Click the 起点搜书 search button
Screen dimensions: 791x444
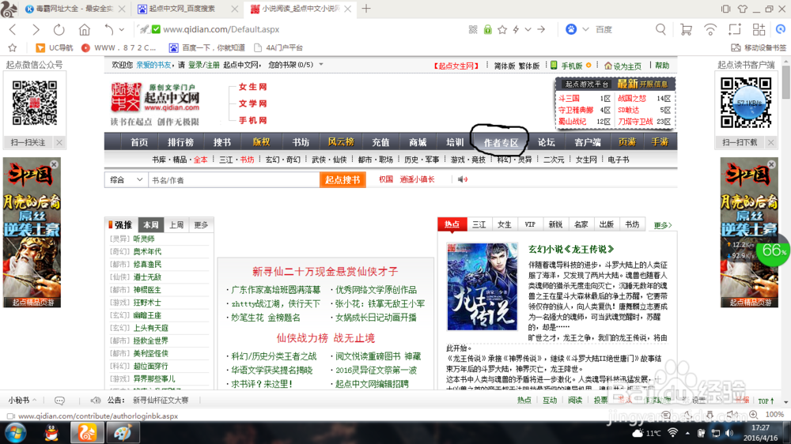click(343, 180)
